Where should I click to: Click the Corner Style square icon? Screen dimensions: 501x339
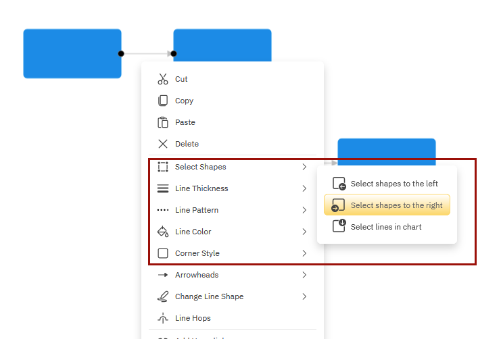pyautogui.click(x=162, y=253)
